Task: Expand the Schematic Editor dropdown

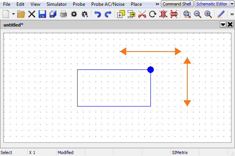Action: 232,4
